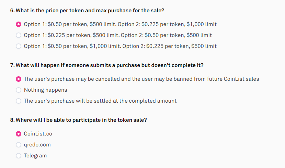The image size is (285, 168).
Task: Choose radio for Option 1: $0.225 per token
Action: [x=19, y=35]
